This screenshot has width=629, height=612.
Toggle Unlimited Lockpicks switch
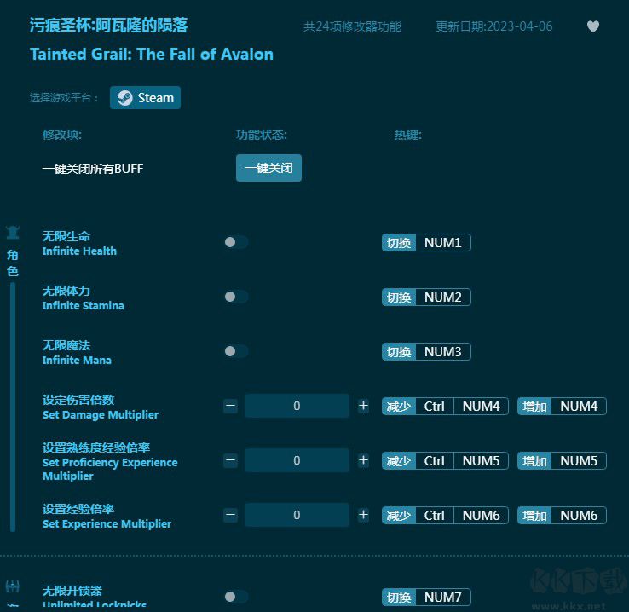tap(236, 597)
